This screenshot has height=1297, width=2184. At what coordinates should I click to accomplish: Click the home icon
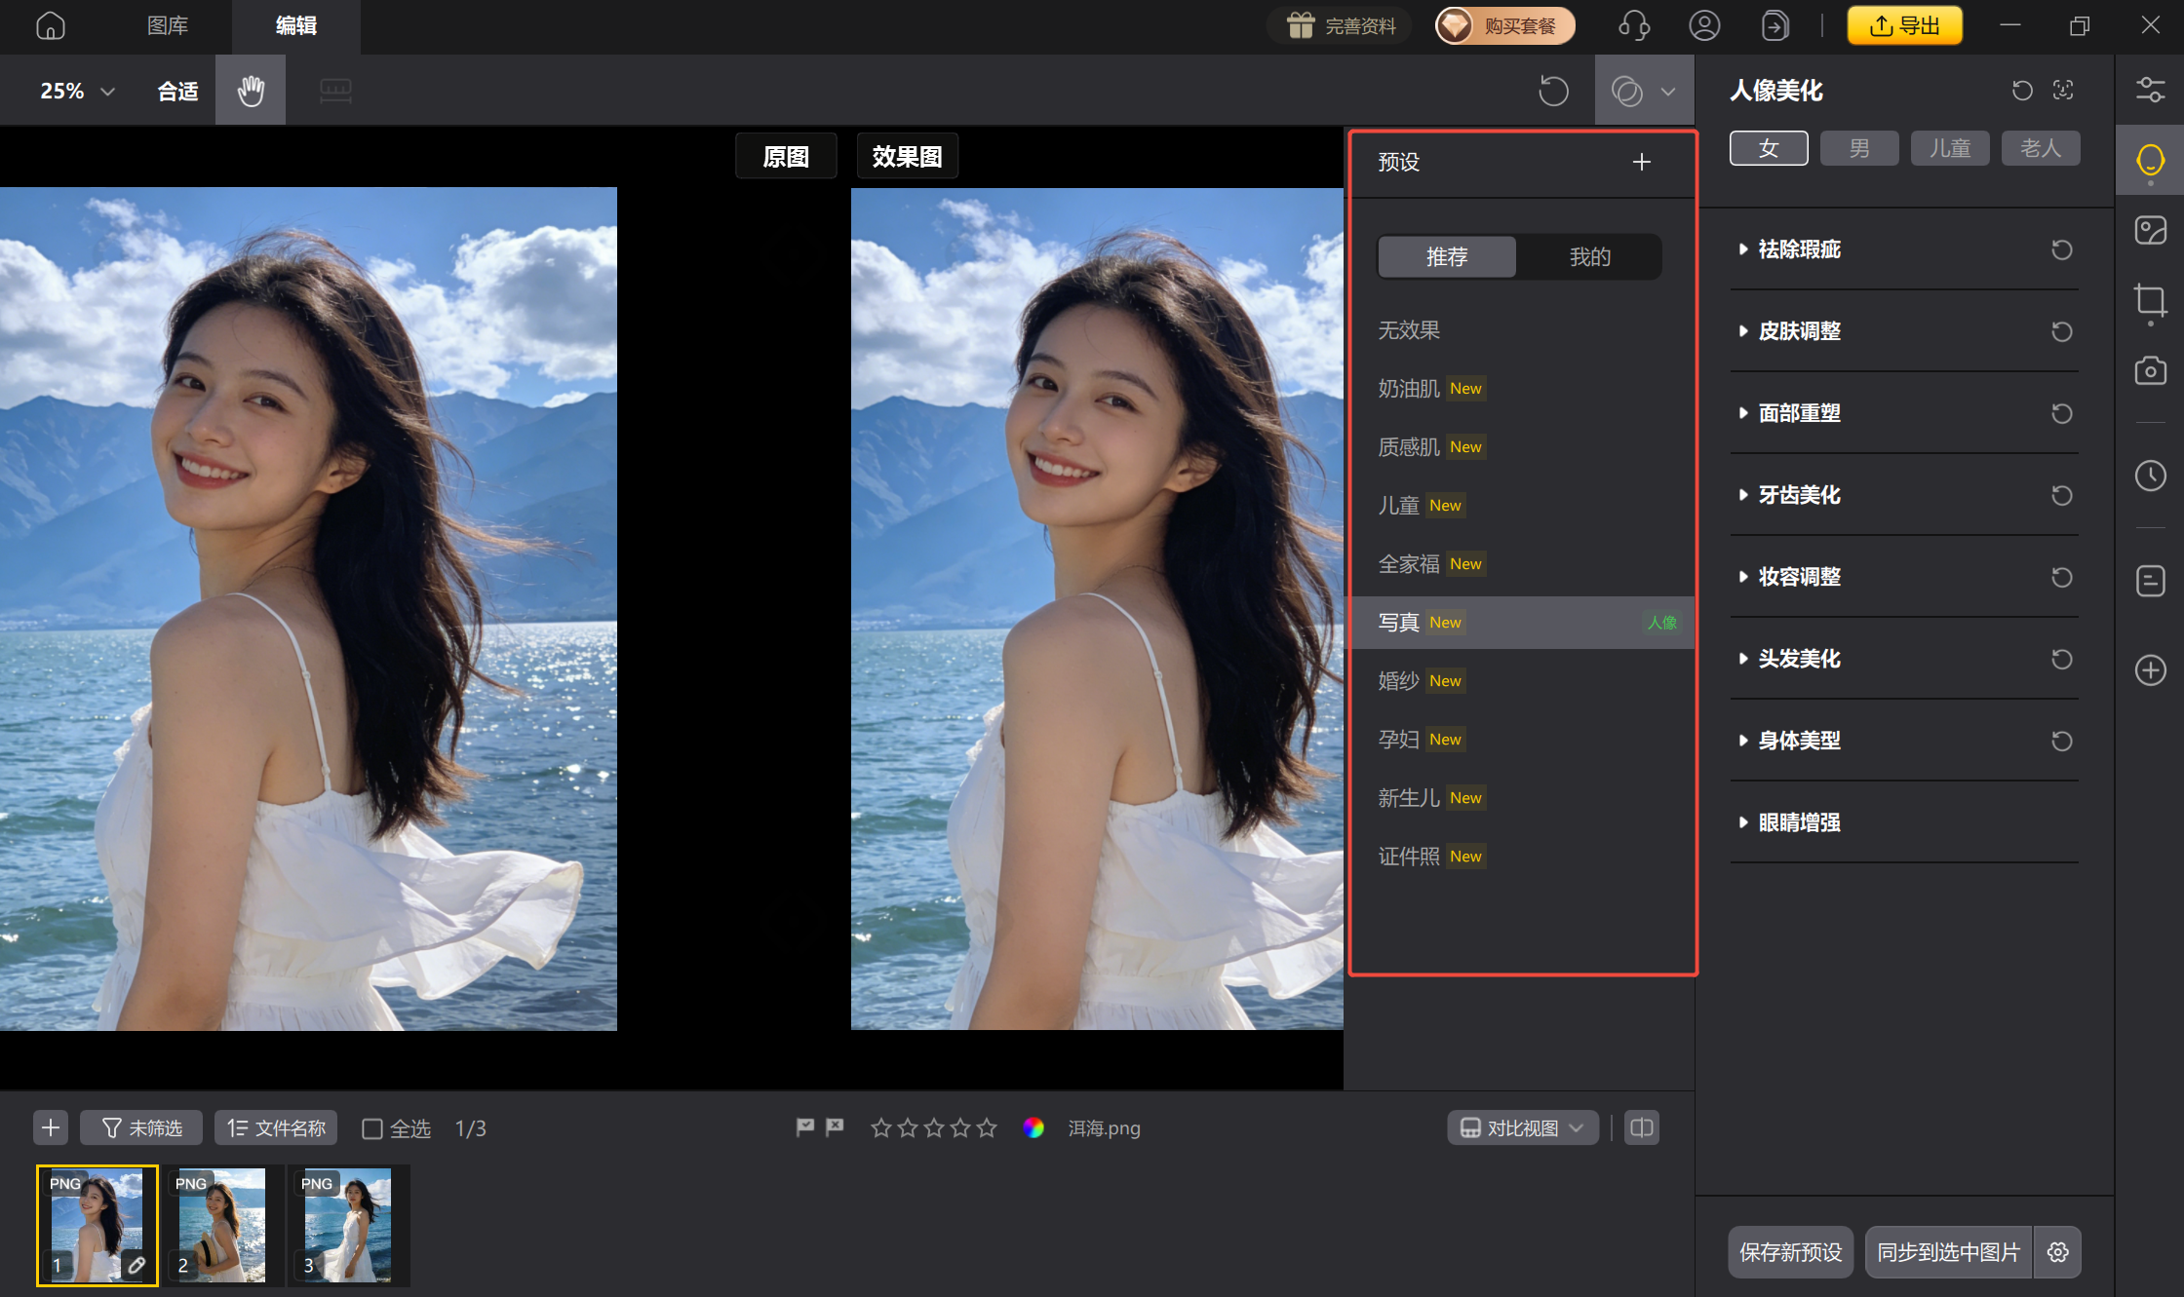click(51, 25)
